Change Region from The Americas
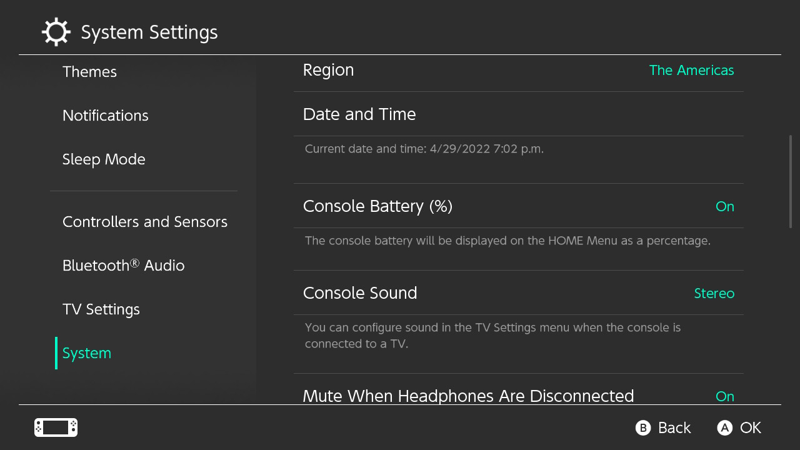The height and width of the screenshot is (450, 800). coord(691,70)
